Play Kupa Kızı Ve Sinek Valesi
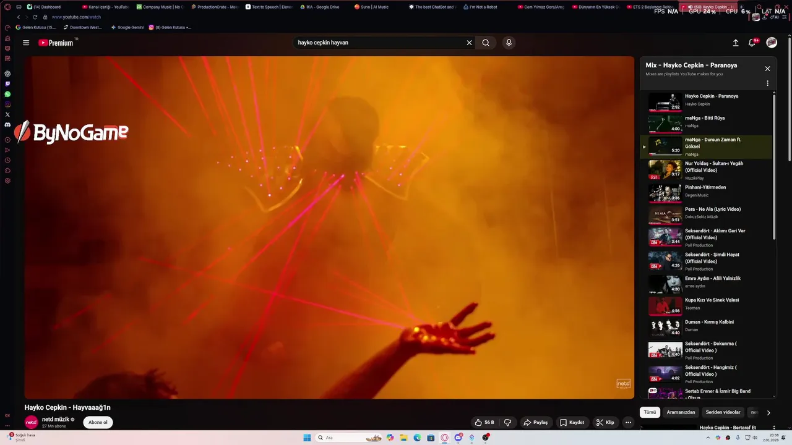This screenshot has height=445, width=792. [x=707, y=305]
